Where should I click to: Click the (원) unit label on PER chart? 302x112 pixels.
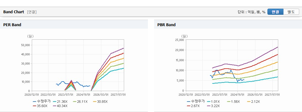(x=30, y=36)
